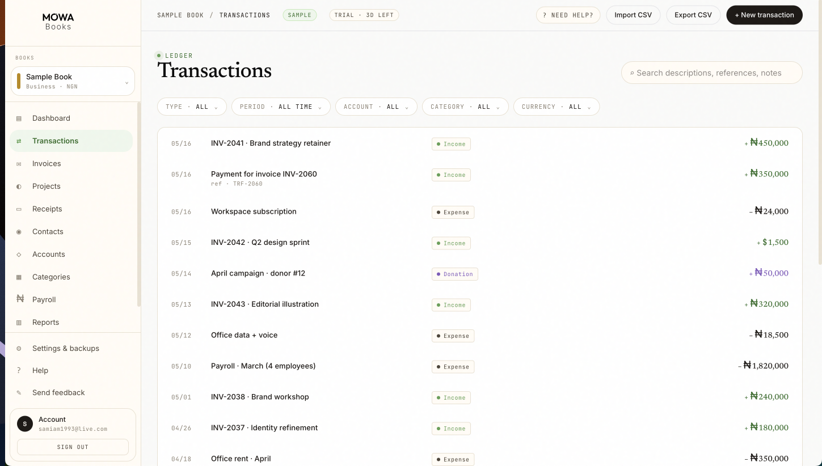Screen dimensions: 822x466
Task: Click the Donation tag on April campaign
Action: click(455, 274)
